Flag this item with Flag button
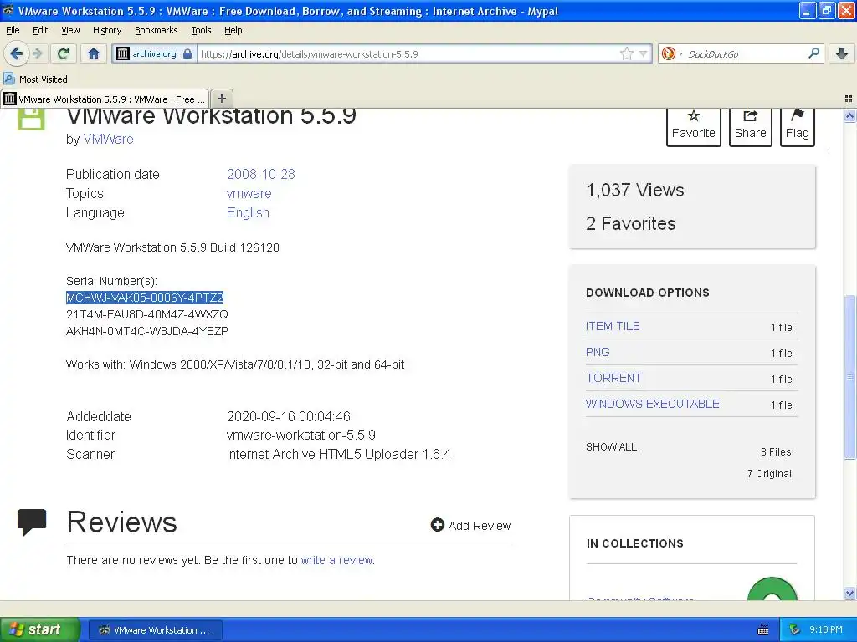 (798, 126)
